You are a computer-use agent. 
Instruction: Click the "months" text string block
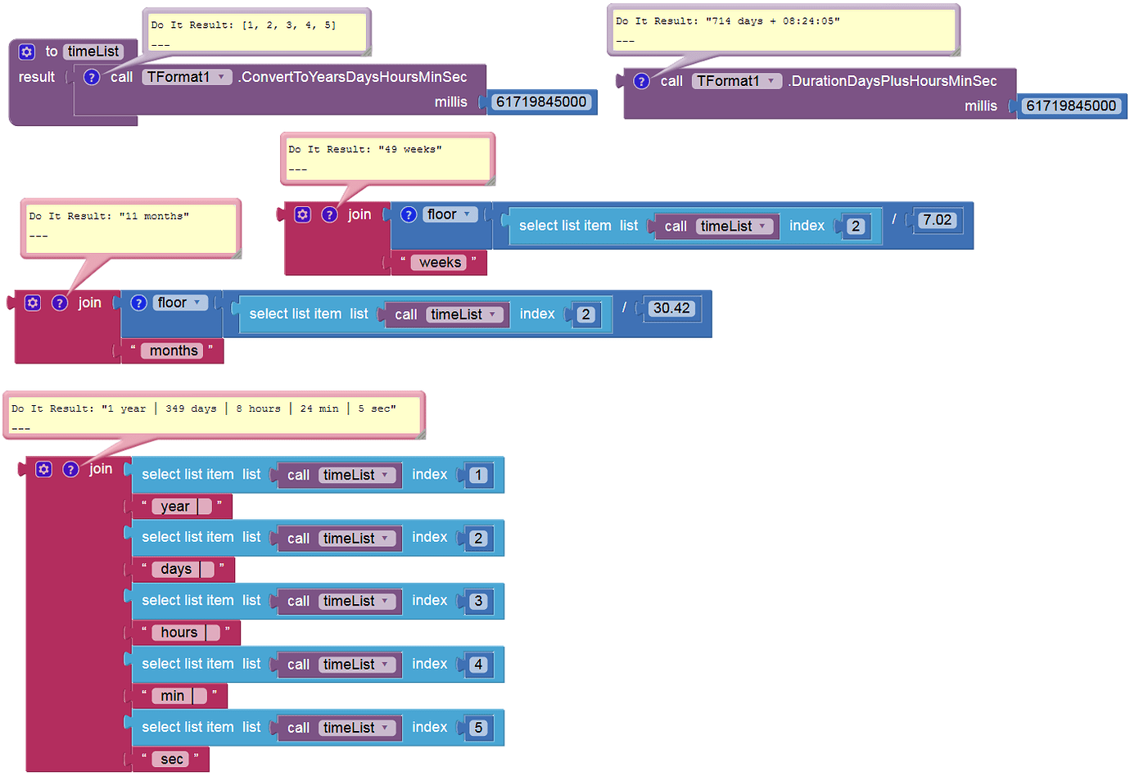click(x=174, y=351)
